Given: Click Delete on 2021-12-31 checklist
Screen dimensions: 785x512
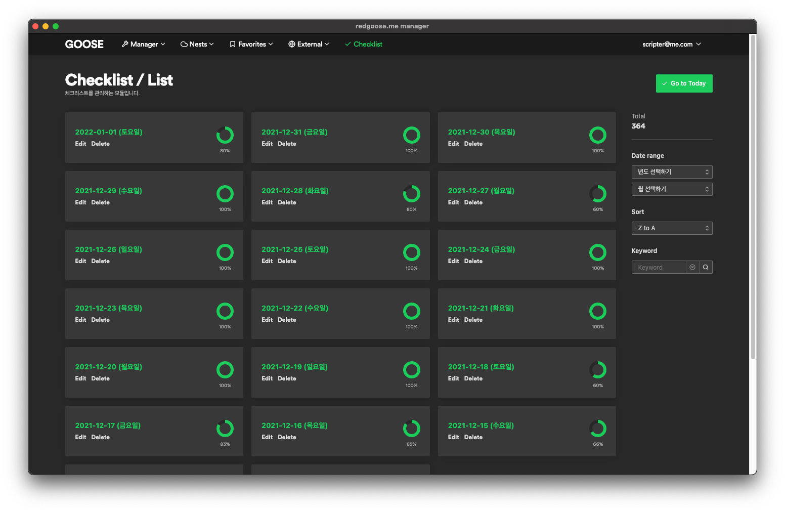Looking at the screenshot, I should tap(287, 144).
